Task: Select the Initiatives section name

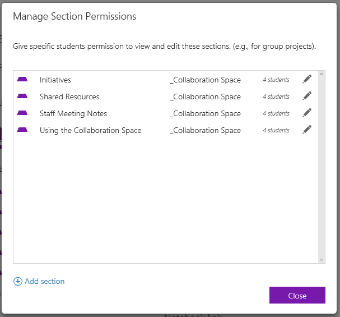Action: coord(55,80)
